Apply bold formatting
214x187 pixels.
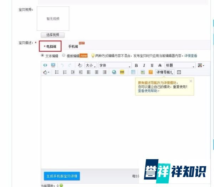(136, 65)
